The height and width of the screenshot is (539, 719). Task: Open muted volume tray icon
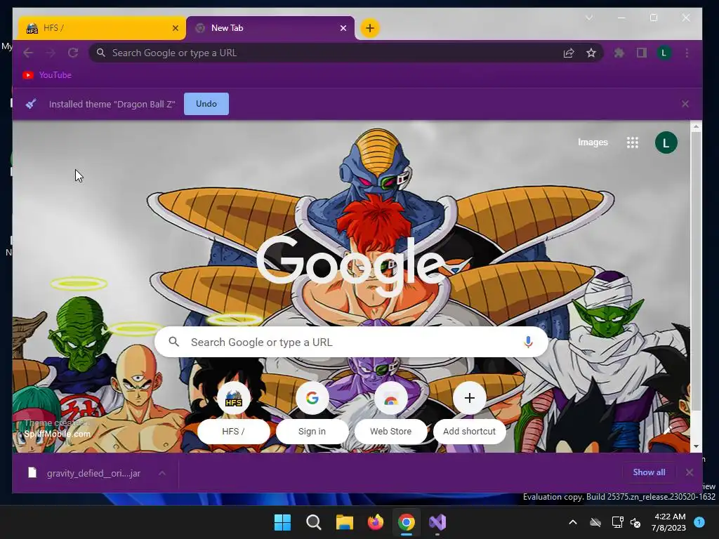pyautogui.click(x=635, y=522)
